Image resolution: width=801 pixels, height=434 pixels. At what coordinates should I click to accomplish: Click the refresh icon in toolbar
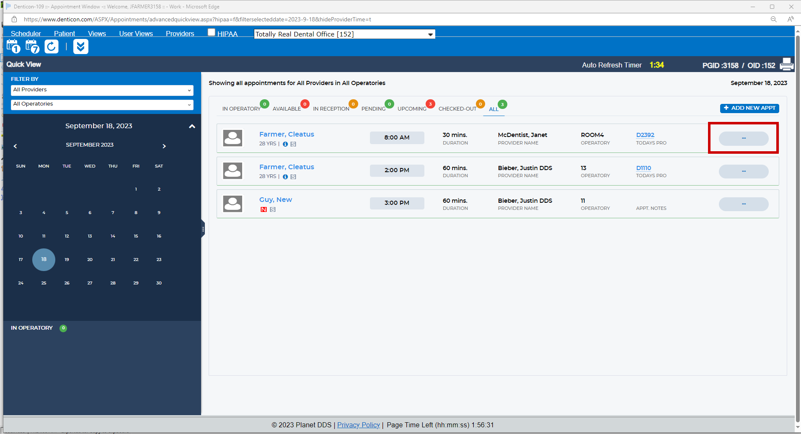(x=52, y=46)
